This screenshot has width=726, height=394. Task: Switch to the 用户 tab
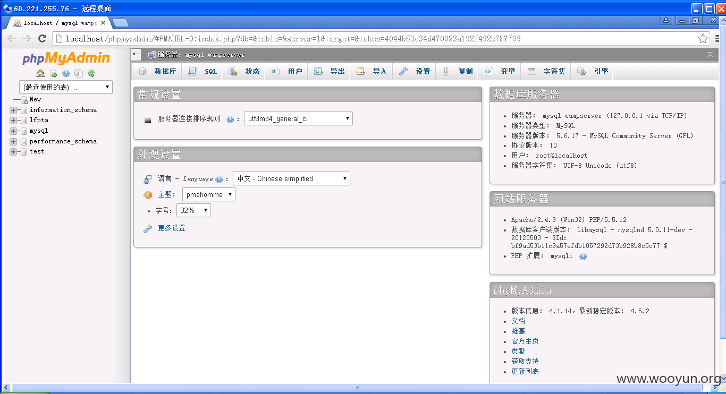286,71
